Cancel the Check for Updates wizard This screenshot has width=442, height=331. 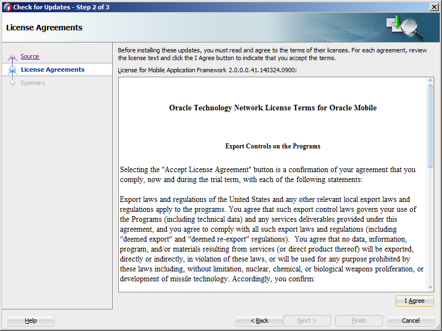coord(411,321)
